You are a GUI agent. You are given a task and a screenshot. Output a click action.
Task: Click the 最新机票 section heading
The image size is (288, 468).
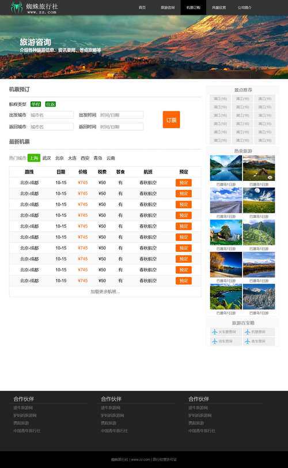(x=20, y=141)
